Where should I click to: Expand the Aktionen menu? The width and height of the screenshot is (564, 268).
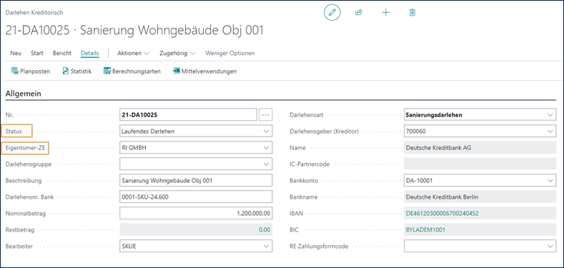[134, 53]
